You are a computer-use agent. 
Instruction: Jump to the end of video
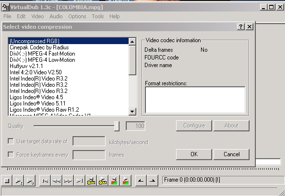tap(80, 181)
